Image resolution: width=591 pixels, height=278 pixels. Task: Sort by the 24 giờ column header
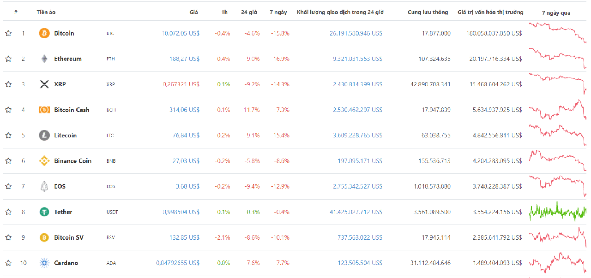(250, 12)
